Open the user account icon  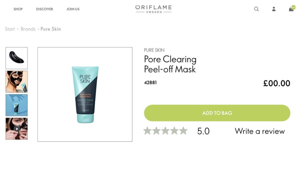click(x=274, y=9)
